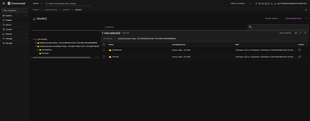The width and height of the screenshot is (310, 121).
Task: Expand the Default Domain Policy tree node
Action: coord(36,43)
